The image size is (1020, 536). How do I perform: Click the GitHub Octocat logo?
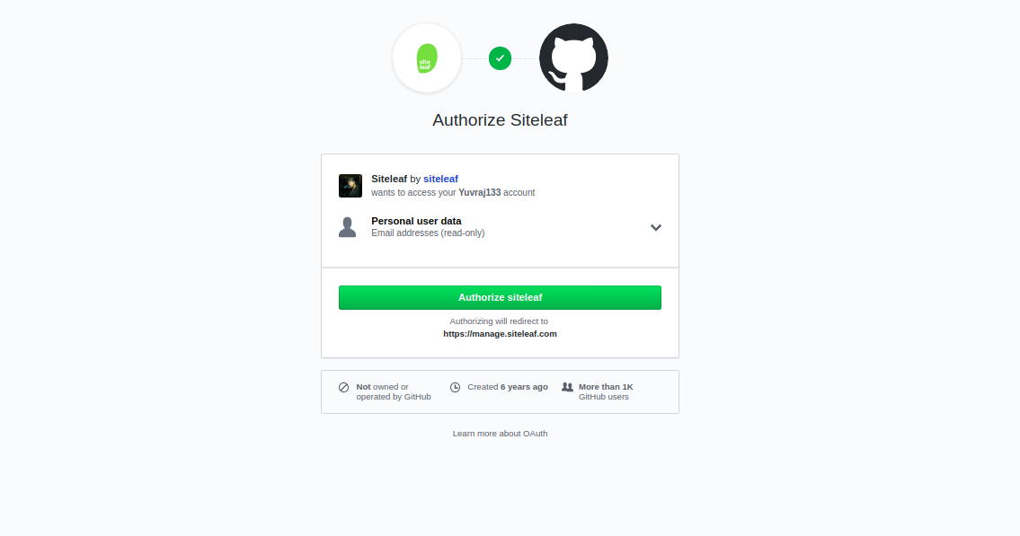[573, 57]
